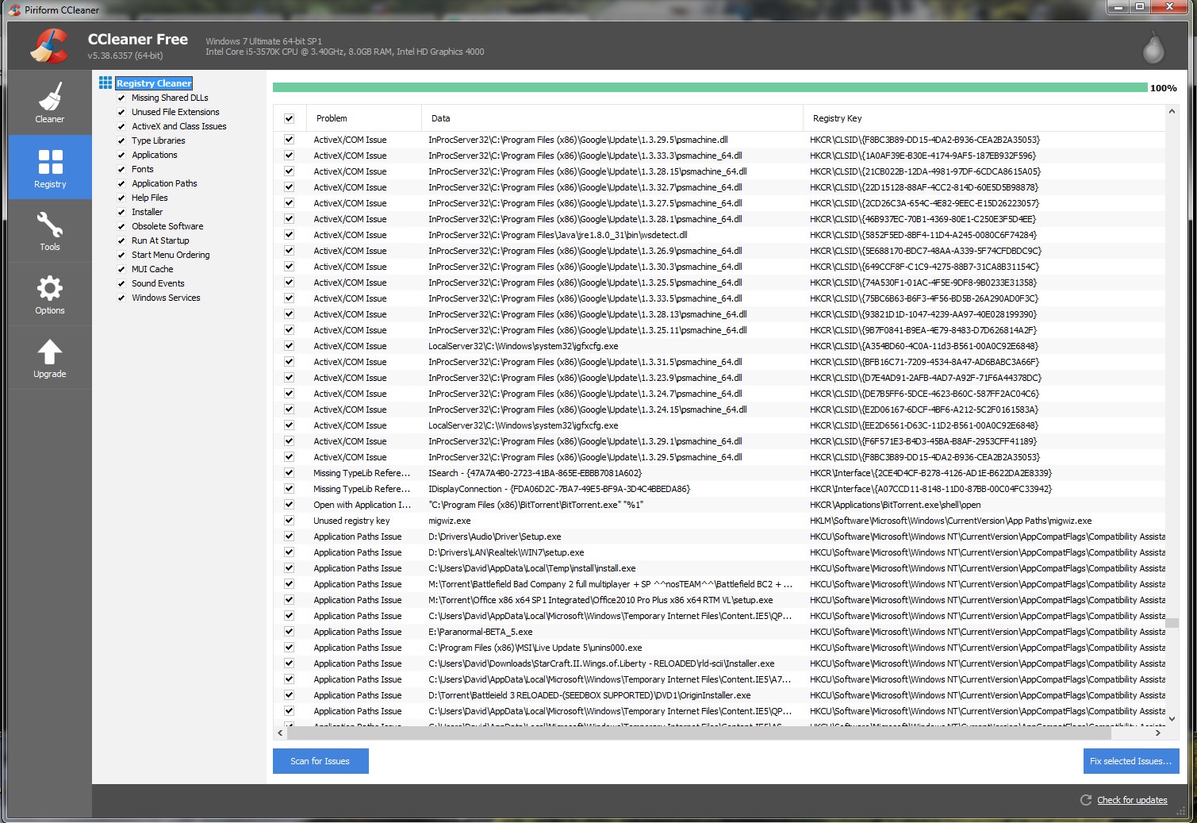
Task: Click the v5.38.6357 version label
Action: click(125, 56)
